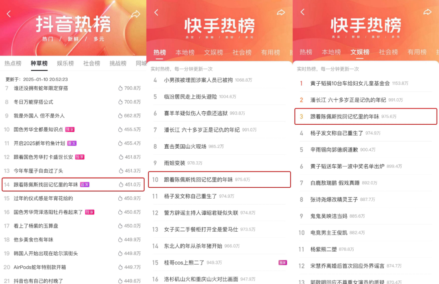Viewport: 439px width, 284px height.
Task: Open Kuaishou topic 喜羊羊疑似伤人夺鼎还逃狱
Action: (196, 113)
